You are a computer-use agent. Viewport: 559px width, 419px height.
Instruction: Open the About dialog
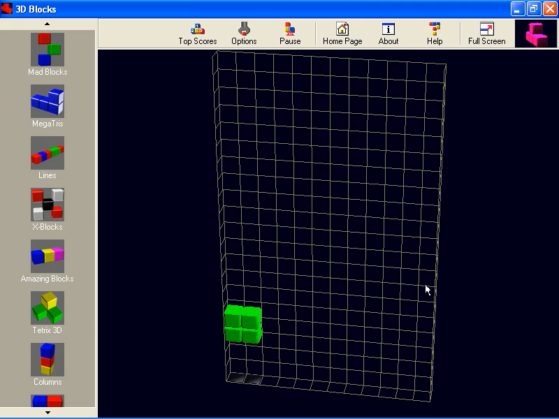(389, 33)
